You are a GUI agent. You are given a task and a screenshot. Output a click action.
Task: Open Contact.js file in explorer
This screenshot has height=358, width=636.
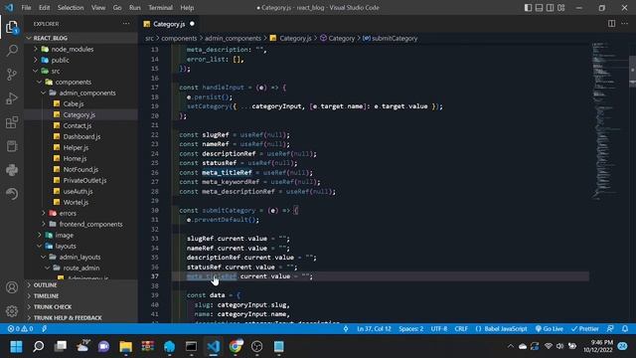coord(78,126)
